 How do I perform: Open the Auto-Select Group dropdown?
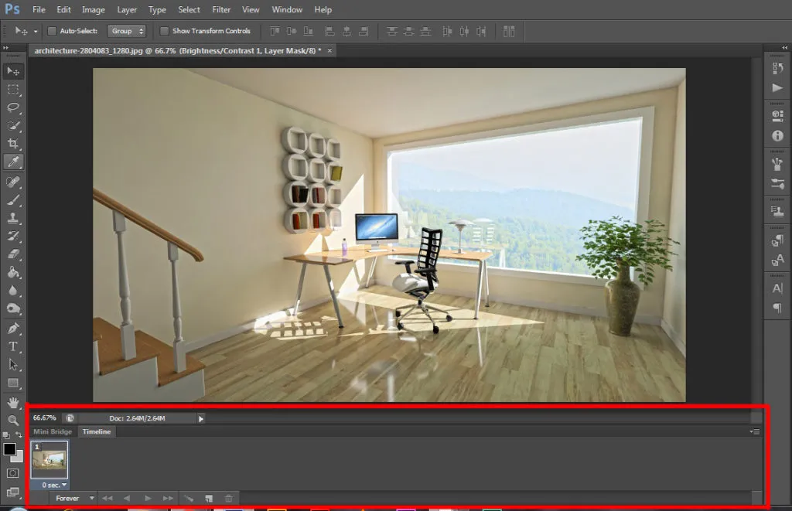coord(126,31)
